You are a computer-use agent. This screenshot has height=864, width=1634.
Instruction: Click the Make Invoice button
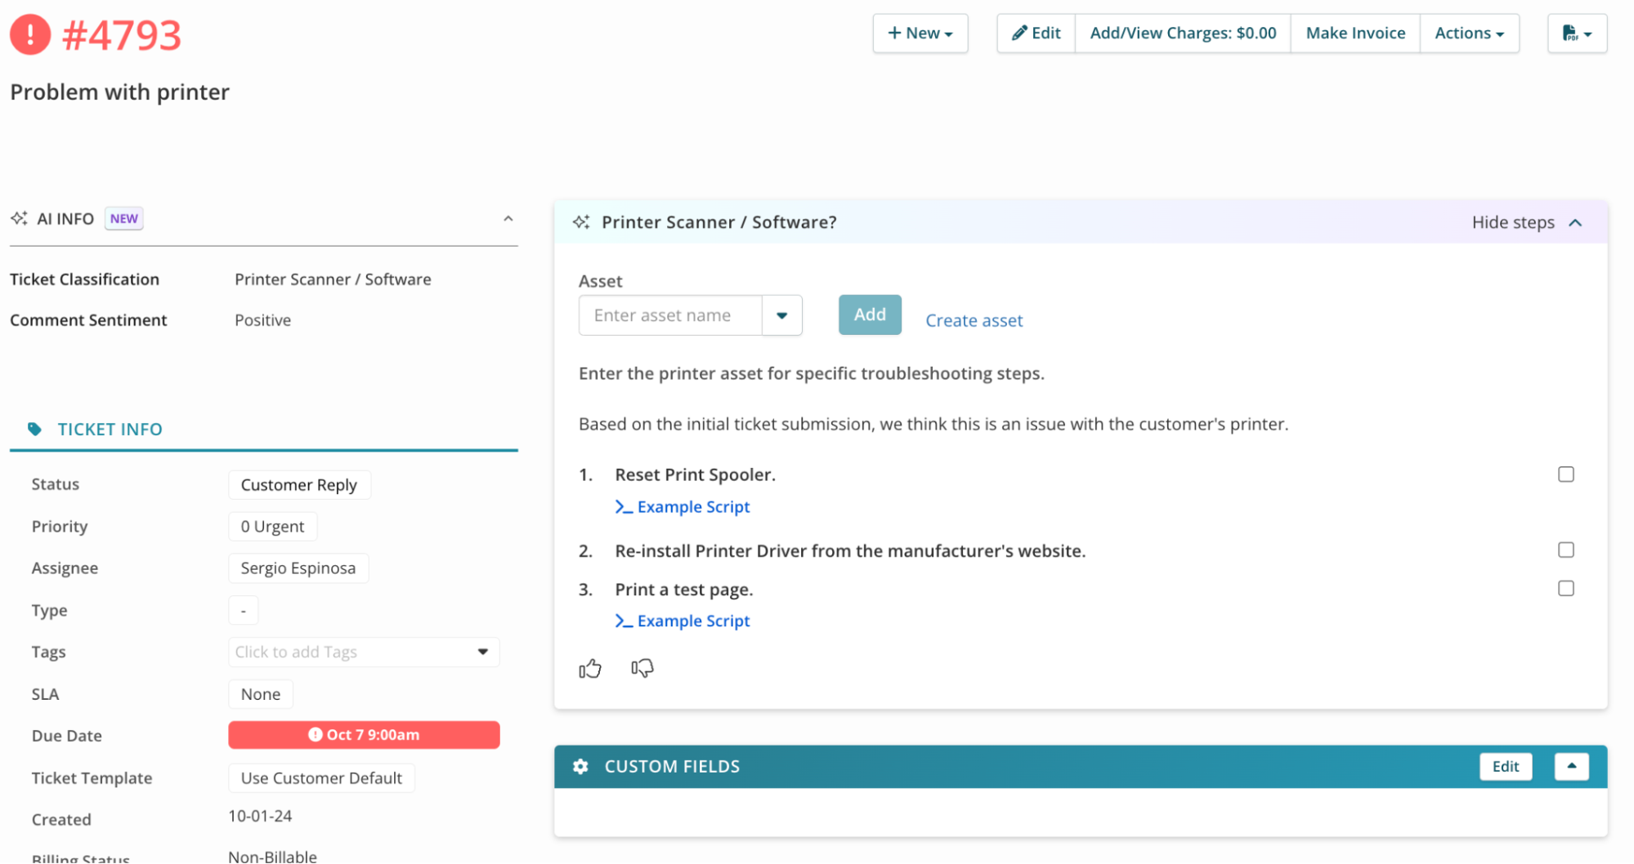click(x=1354, y=33)
